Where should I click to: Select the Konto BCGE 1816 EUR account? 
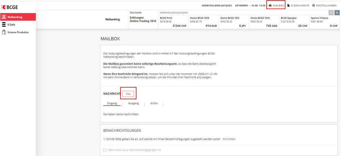[204, 22]
